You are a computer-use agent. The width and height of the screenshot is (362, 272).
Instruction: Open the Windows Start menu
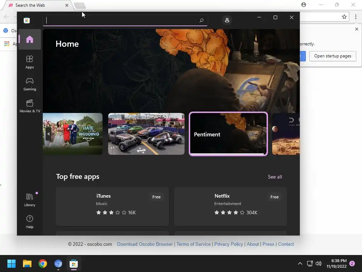(x=12, y=263)
